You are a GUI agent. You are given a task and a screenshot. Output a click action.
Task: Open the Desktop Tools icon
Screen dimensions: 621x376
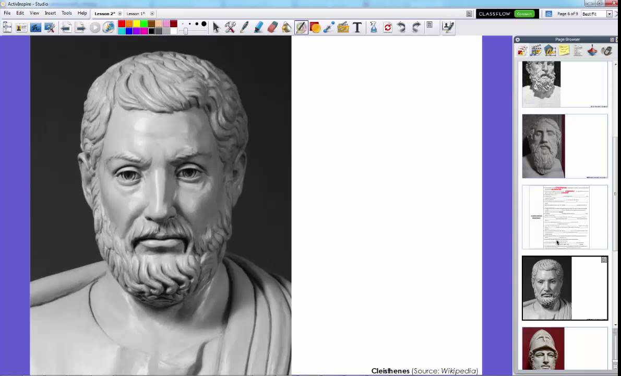[50, 27]
